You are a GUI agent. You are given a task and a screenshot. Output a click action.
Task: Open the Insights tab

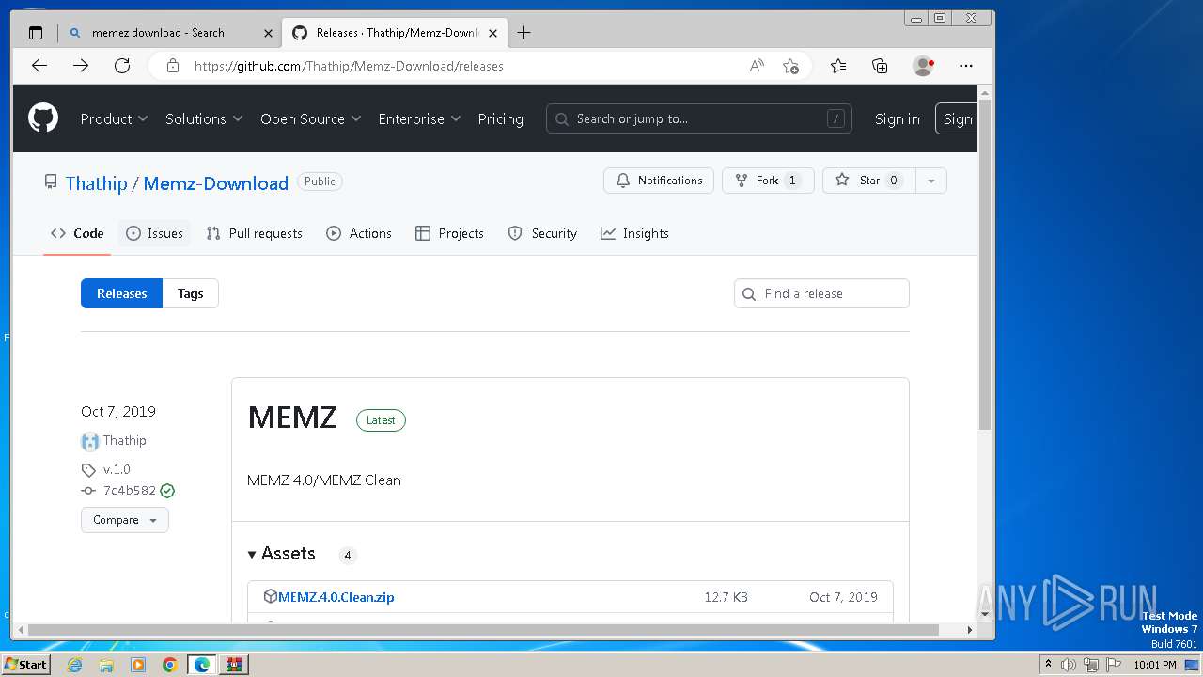(x=634, y=233)
